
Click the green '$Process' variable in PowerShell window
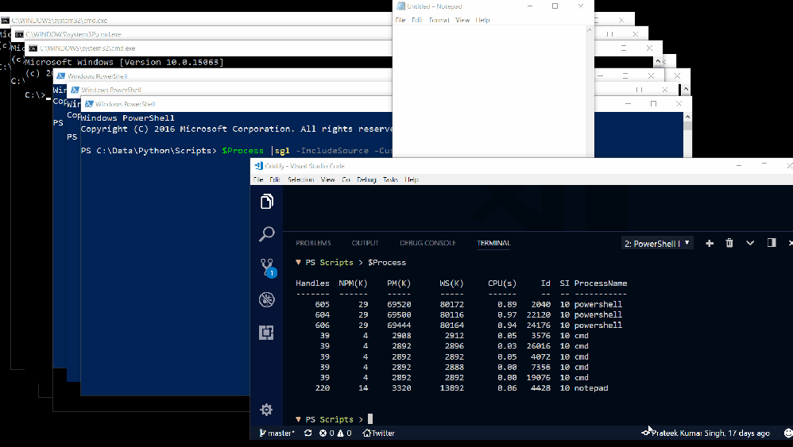[x=243, y=151]
